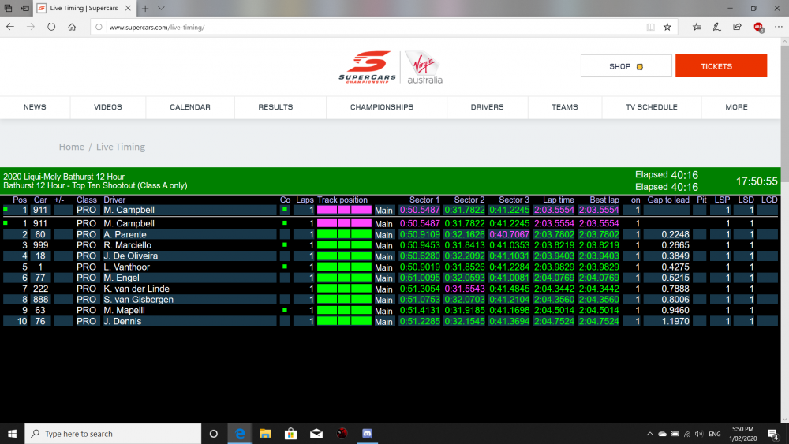Select L. Vanthoor driver row
The width and height of the screenshot is (789, 444).
(391, 267)
